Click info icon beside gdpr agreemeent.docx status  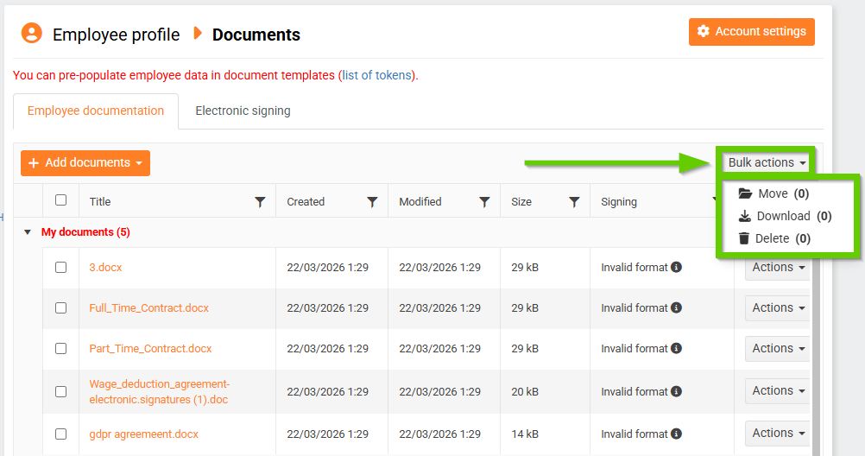[676, 434]
